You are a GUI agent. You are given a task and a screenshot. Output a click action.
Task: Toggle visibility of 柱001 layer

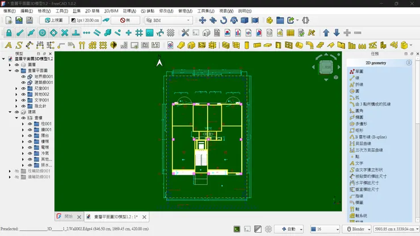tap(30, 124)
